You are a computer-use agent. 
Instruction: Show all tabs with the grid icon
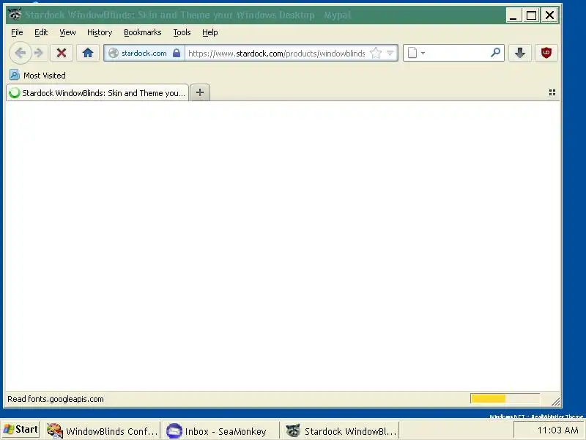tap(552, 92)
